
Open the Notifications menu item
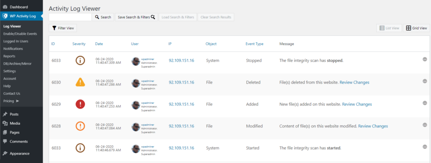pyautogui.click(x=13, y=49)
